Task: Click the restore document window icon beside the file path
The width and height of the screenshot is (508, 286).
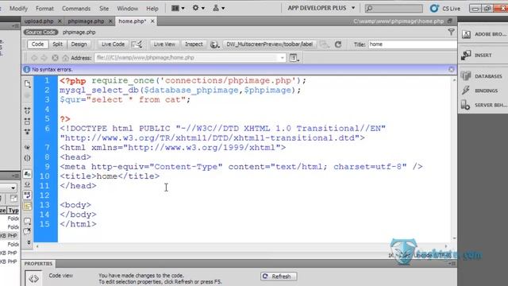Action: pyautogui.click(x=450, y=21)
